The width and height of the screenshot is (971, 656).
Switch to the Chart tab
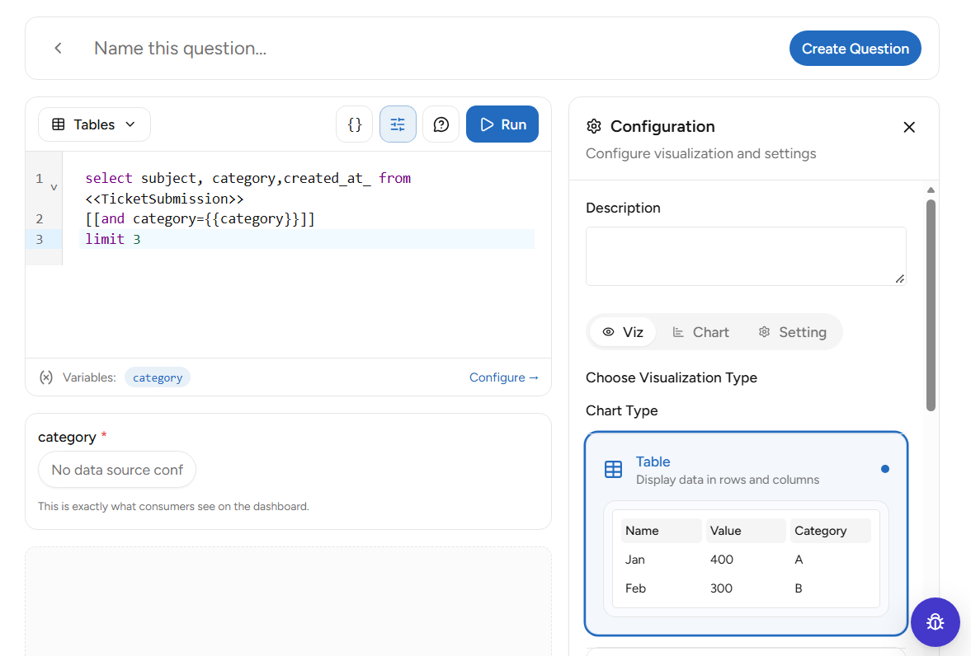tap(701, 332)
